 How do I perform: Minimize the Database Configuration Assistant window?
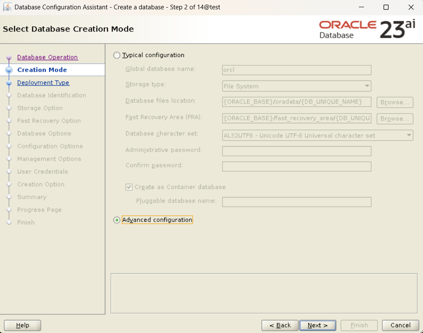coord(361,7)
